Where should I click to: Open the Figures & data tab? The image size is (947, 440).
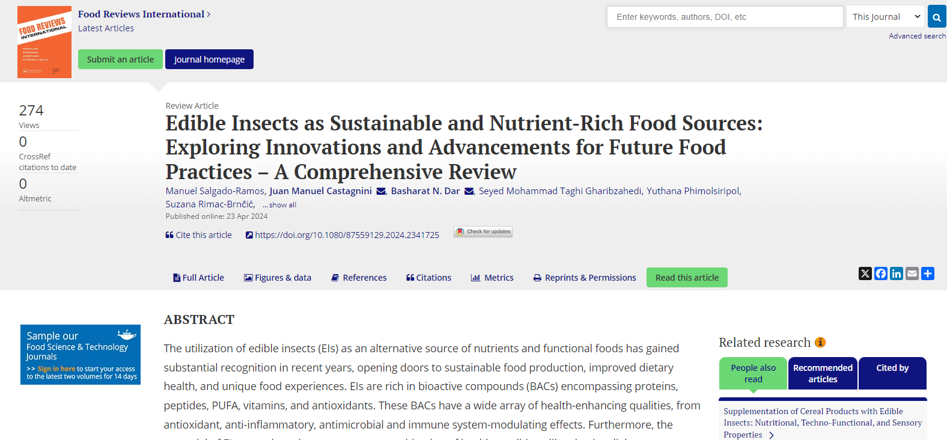pos(278,278)
